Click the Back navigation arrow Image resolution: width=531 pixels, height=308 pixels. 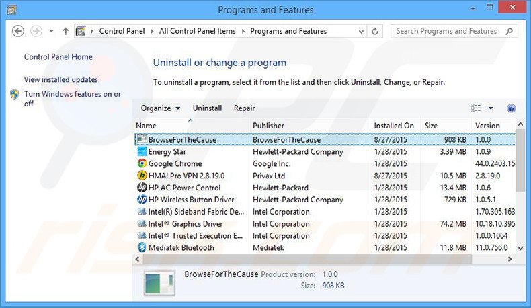[18, 31]
